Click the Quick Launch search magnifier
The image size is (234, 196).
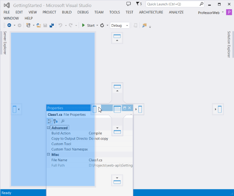(201, 4)
